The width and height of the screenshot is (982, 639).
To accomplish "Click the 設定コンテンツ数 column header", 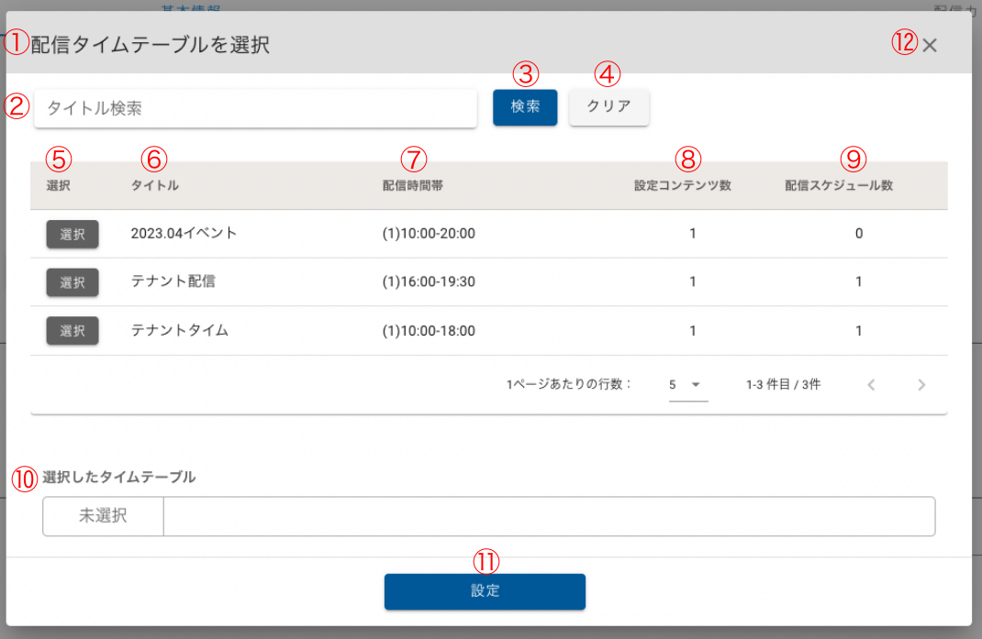I will pyautogui.click(x=683, y=185).
